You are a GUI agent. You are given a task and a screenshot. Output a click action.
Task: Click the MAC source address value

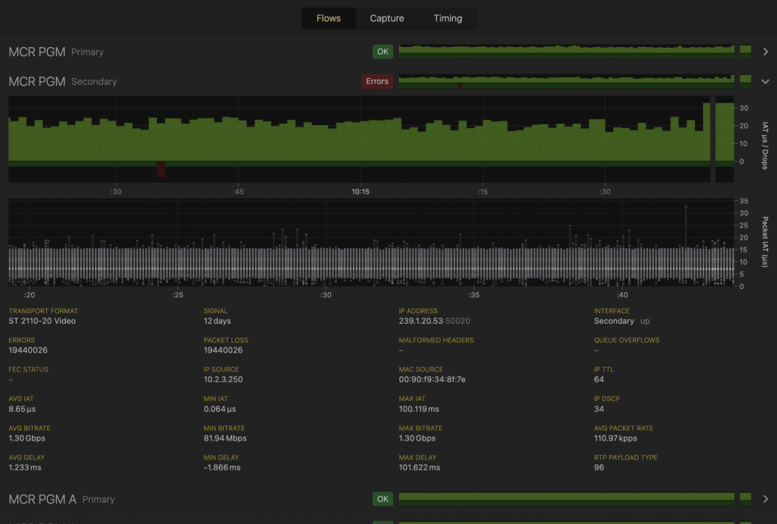pos(432,379)
